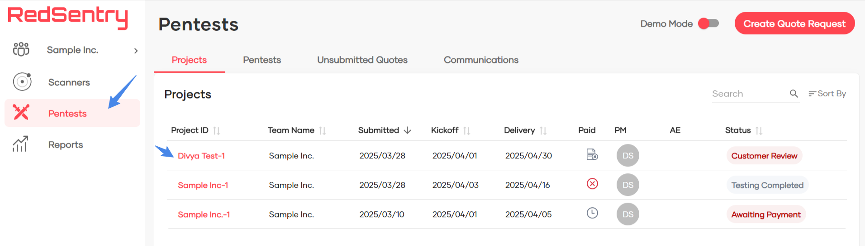Click the invoice paid icon for Divya Test-1

click(592, 155)
